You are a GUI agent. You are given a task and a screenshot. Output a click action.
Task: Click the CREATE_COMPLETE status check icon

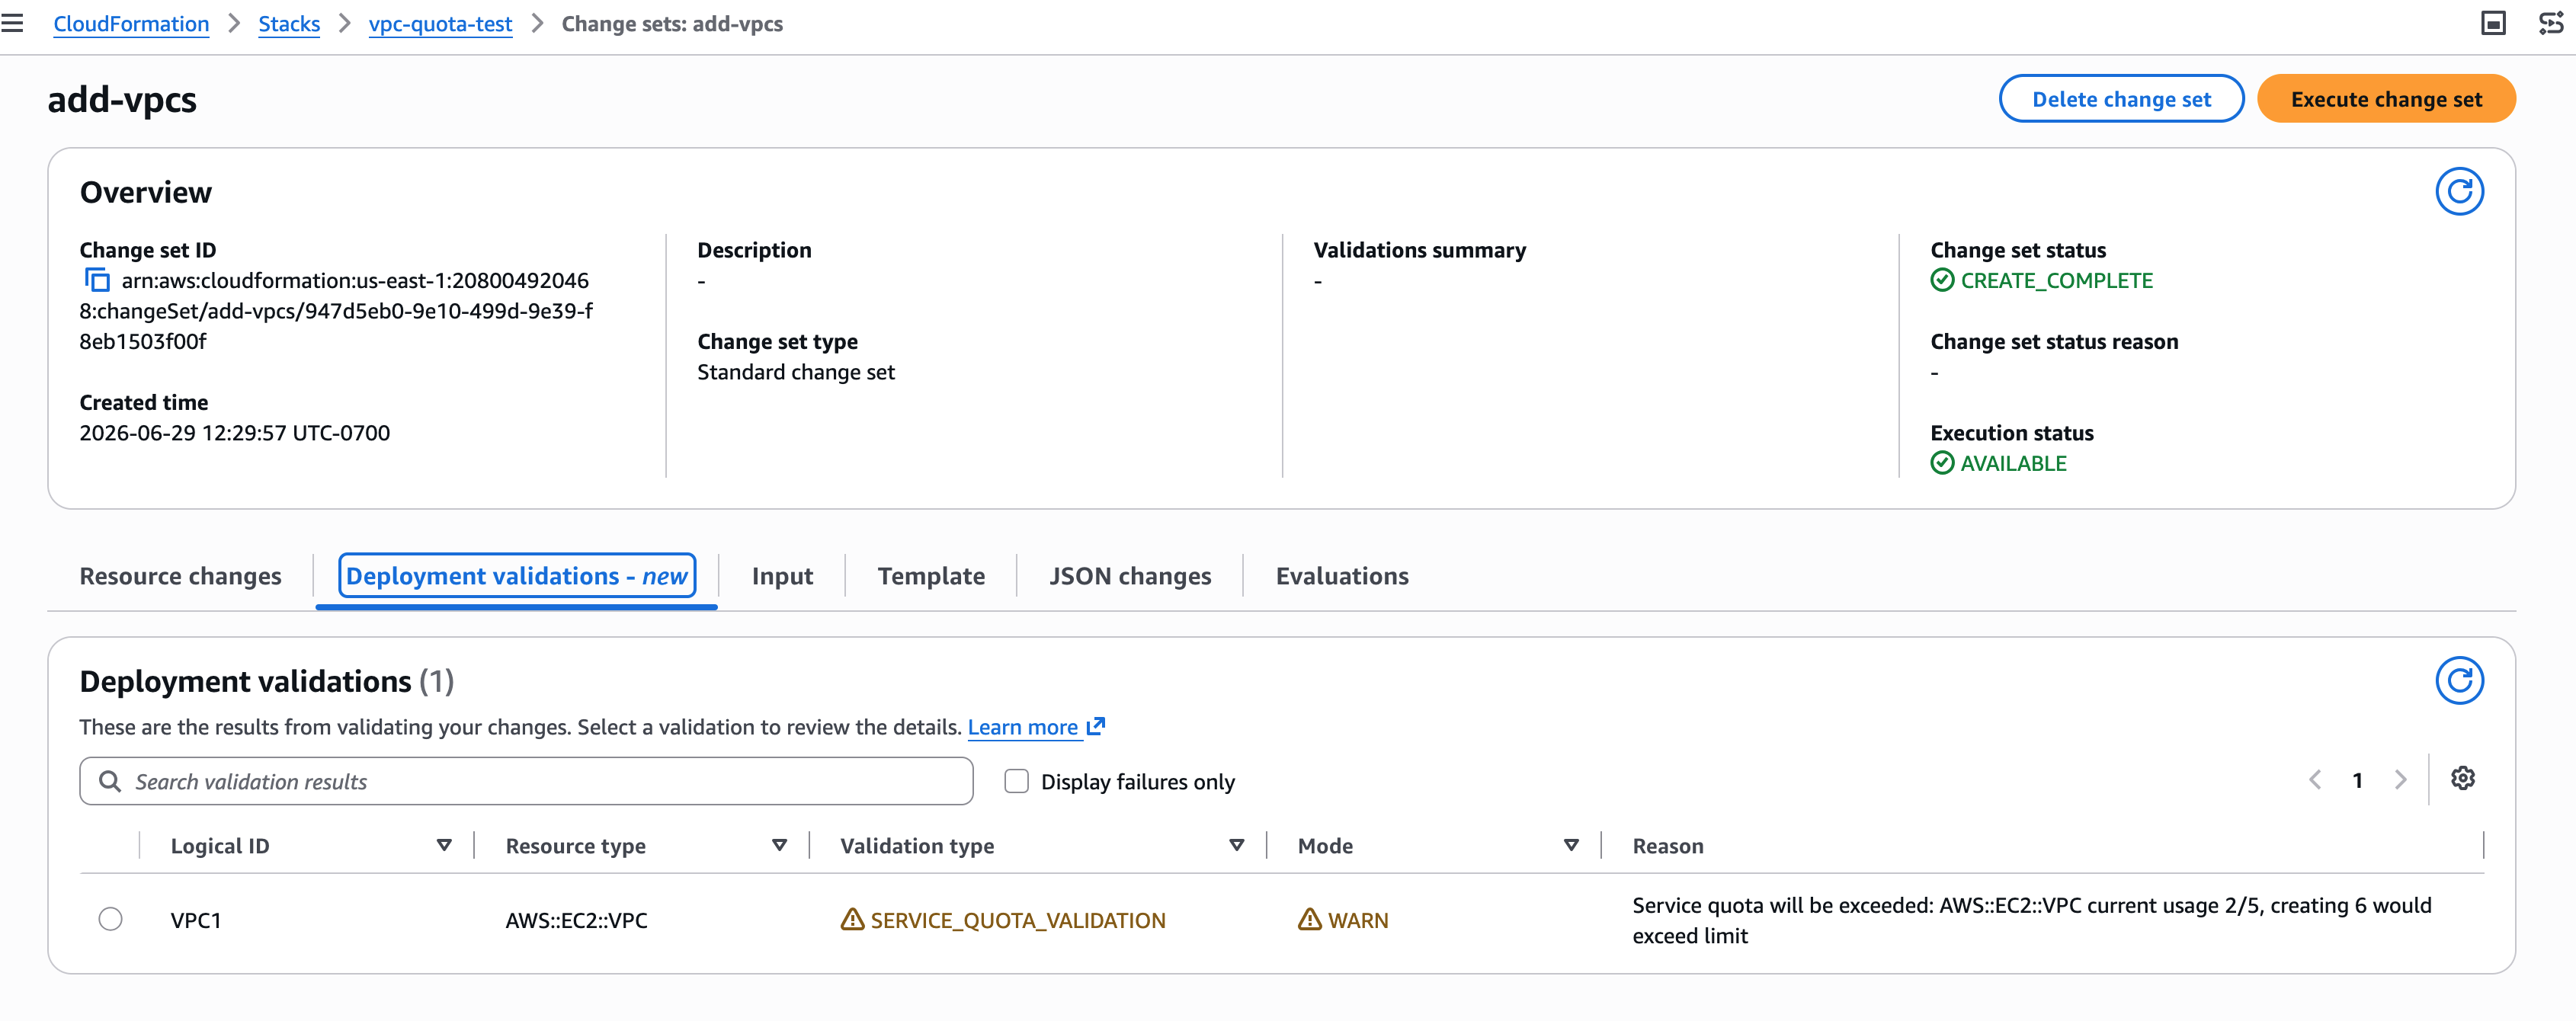[x=1941, y=280]
